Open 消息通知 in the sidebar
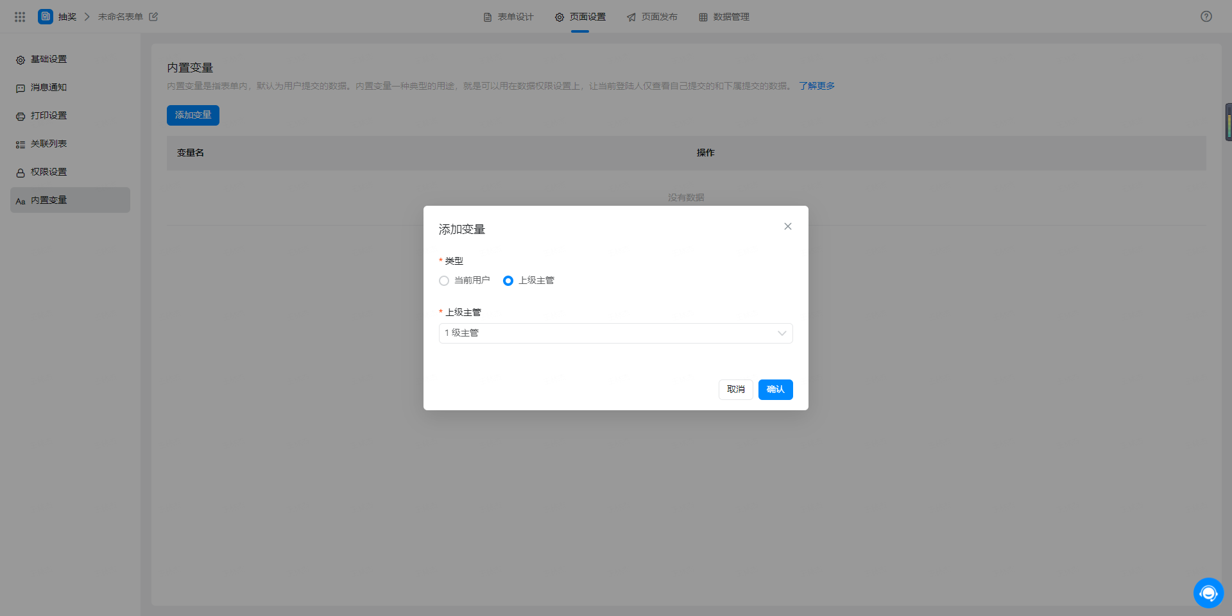Screen dimensions: 1232x616 point(71,87)
